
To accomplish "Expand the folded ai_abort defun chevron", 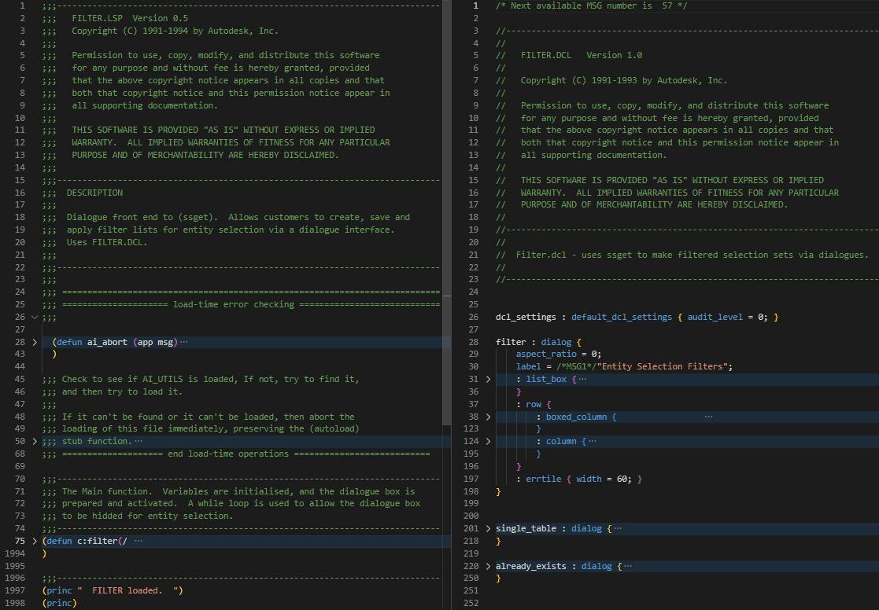I will [x=35, y=342].
